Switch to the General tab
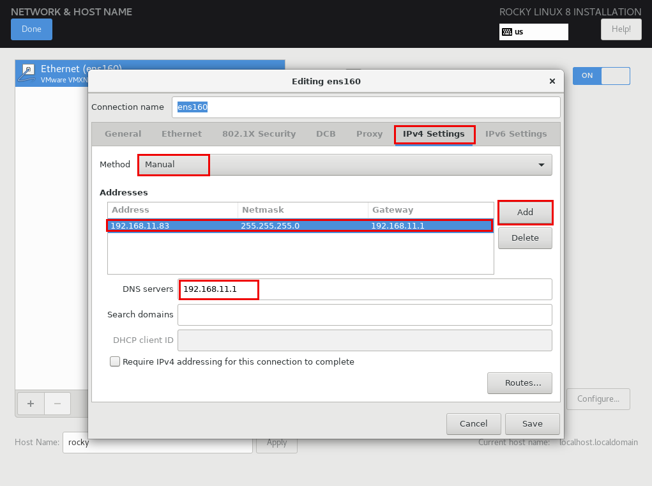The width and height of the screenshot is (652, 486). (x=123, y=134)
